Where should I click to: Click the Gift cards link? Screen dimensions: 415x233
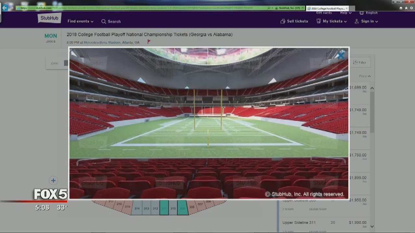tap(324, 13)
